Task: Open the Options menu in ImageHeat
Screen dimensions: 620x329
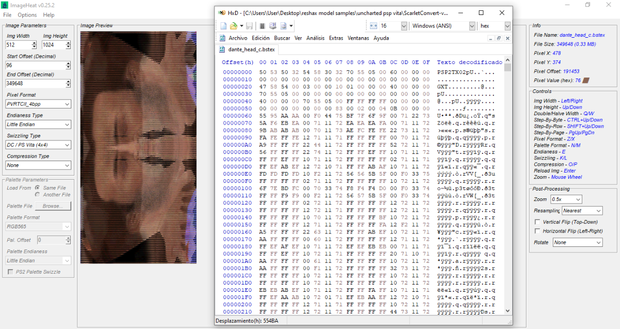Action: point(27,15)
